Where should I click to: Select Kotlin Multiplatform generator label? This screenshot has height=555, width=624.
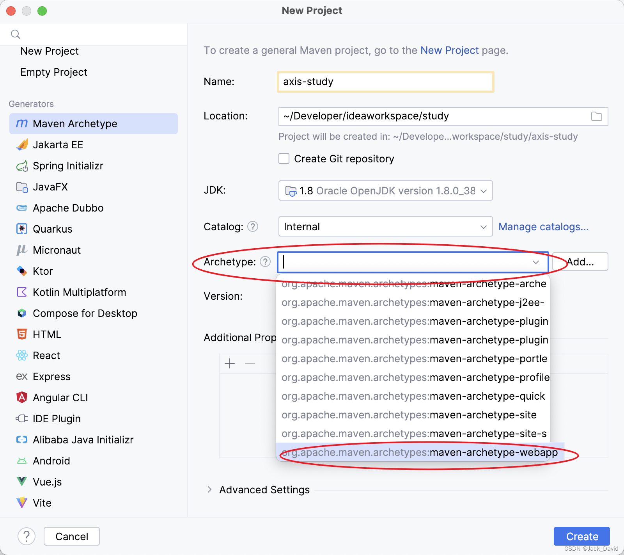[x=79, y=292]
